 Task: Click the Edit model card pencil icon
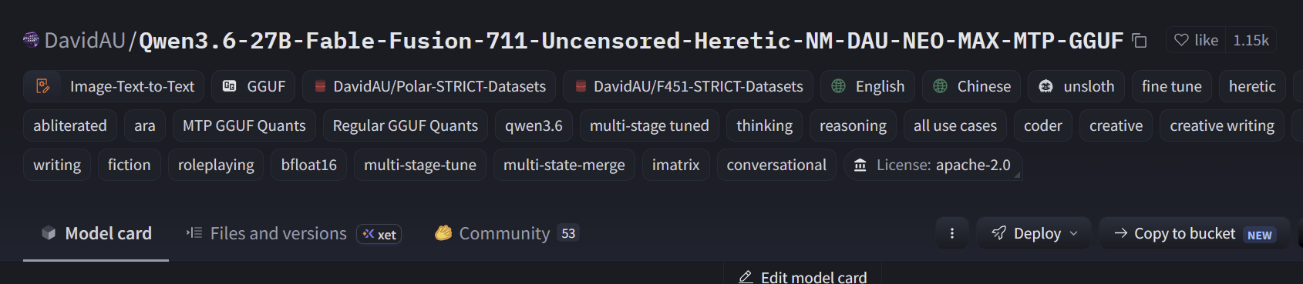click(746, 277)
